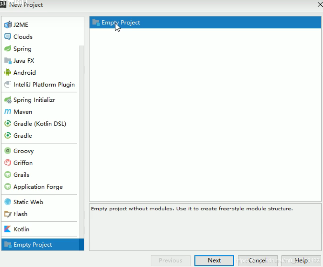
Task: Click the Kotlin logo icon
Action: 8,229
